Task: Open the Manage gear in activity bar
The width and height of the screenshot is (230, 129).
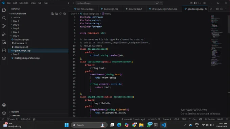Action: [x=4, y=113]
